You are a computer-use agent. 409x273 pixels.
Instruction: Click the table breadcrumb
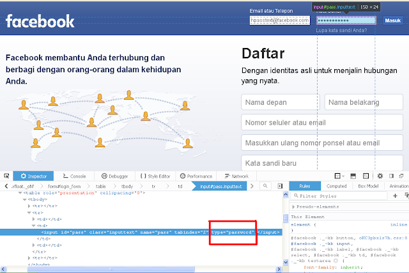[101, 186]
